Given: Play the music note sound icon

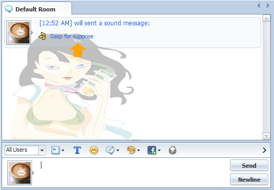Looking at the screenshot, I should [42, 36].
